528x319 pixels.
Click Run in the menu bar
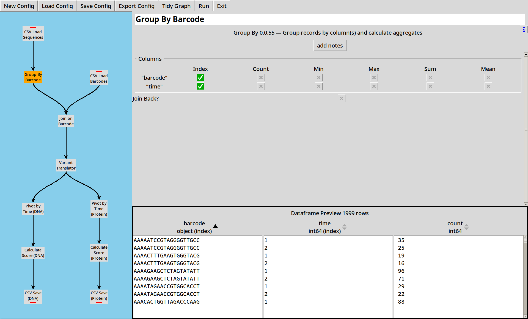coord(204,6)
